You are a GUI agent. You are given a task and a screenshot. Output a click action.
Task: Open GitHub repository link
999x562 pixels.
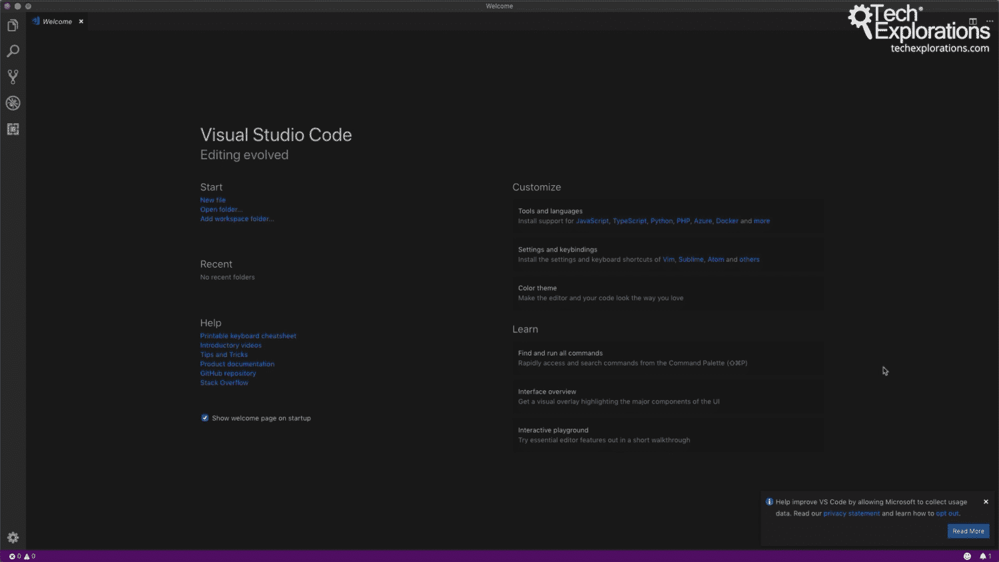coord(228,373)
